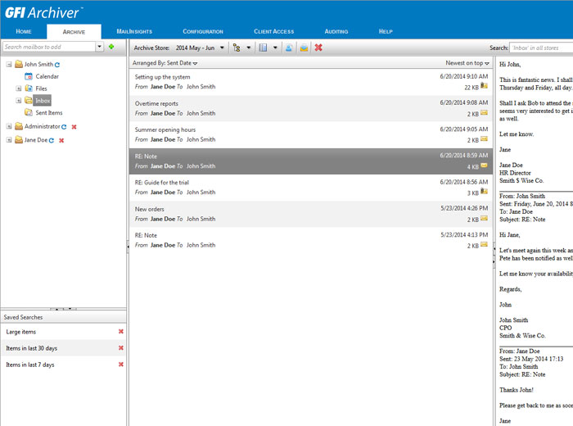Click the conversation tree view icon in toolbar
Viewport: 573px width, 426px height.
pos(237,48)
